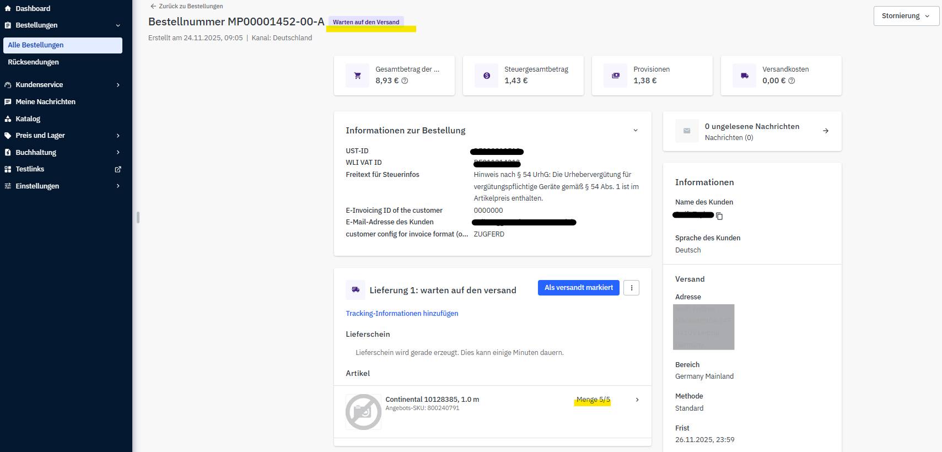This screenshot has height=452, width=942.
Task: Expand the Kundenservice sidebar menu
Action: (117, 85)
